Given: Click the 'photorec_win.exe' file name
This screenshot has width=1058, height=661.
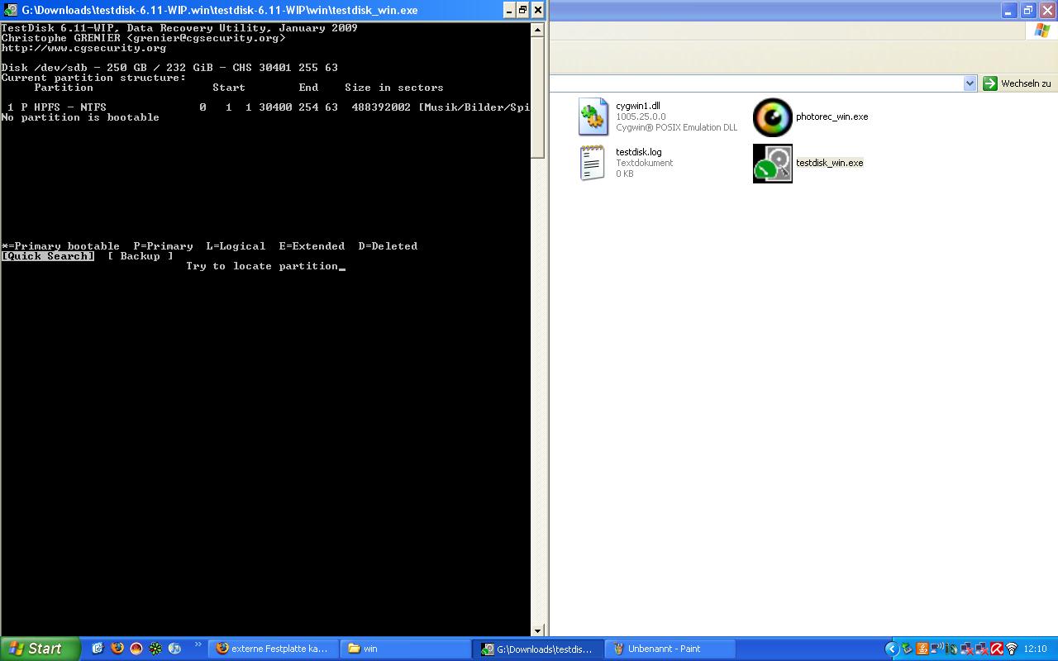Looking at the screenshot, I should pos(832,117).
